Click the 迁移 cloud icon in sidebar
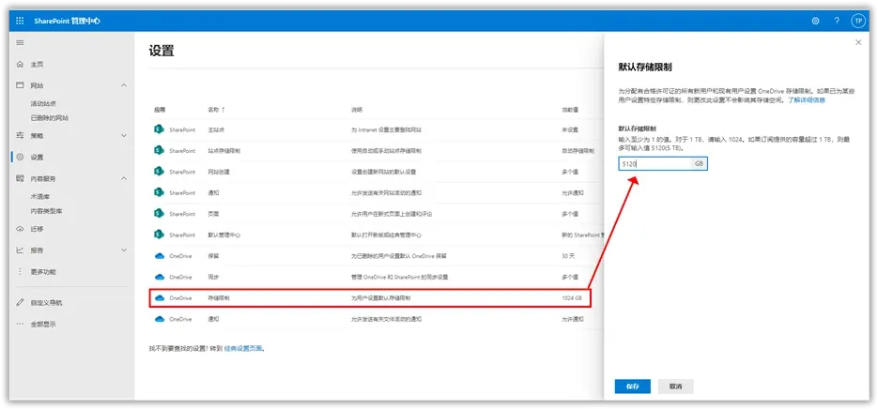878x409 pixels. 20,229
